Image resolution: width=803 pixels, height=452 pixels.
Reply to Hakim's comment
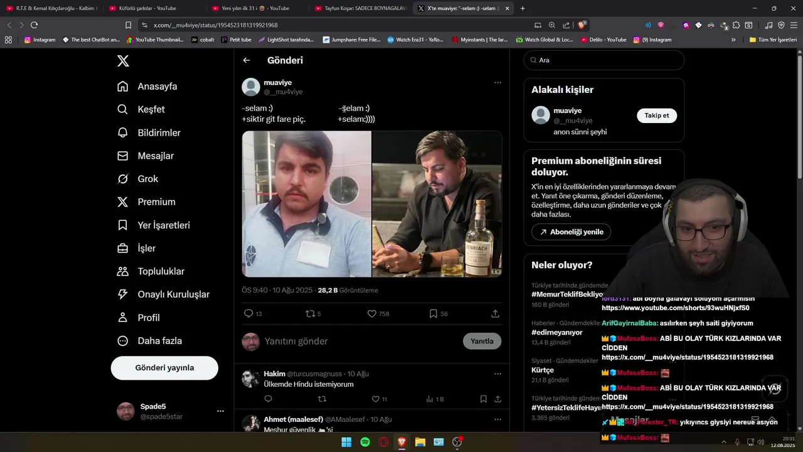[x=269, y=399]
